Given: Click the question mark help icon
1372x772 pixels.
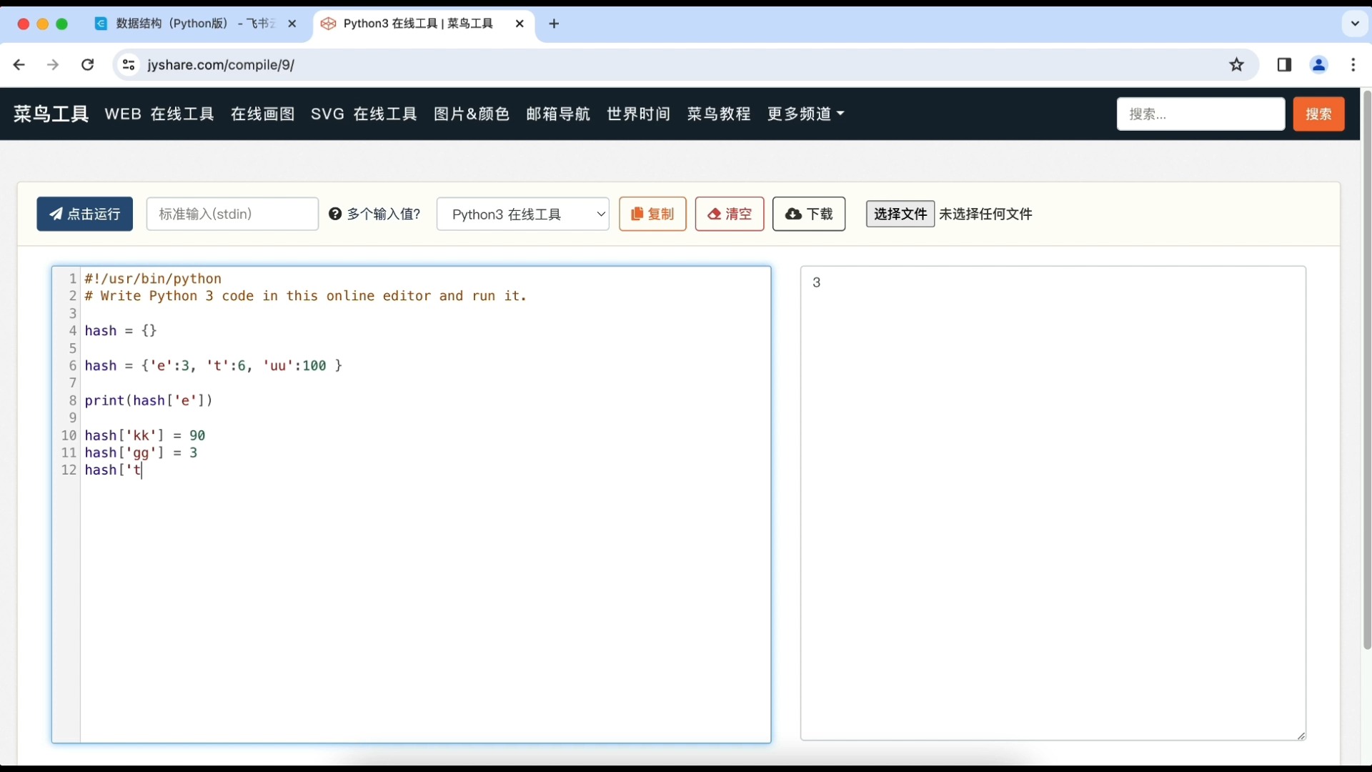Looking at the screenshot, I should [x=335, y=214].
